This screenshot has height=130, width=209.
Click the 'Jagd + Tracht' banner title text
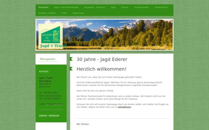click(x=54, y=46)
